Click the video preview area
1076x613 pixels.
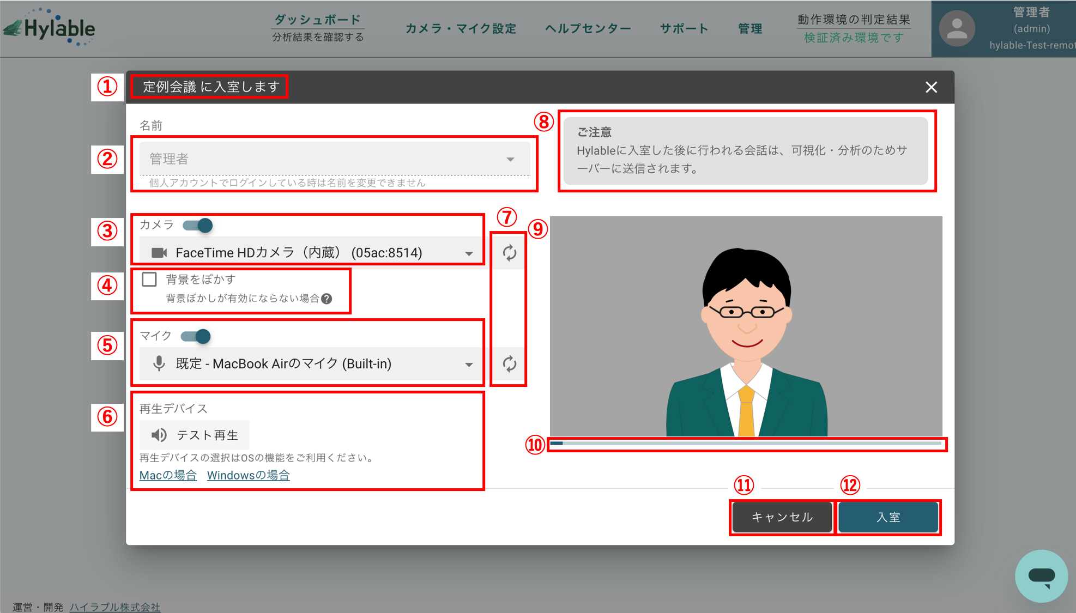[746, 327]
